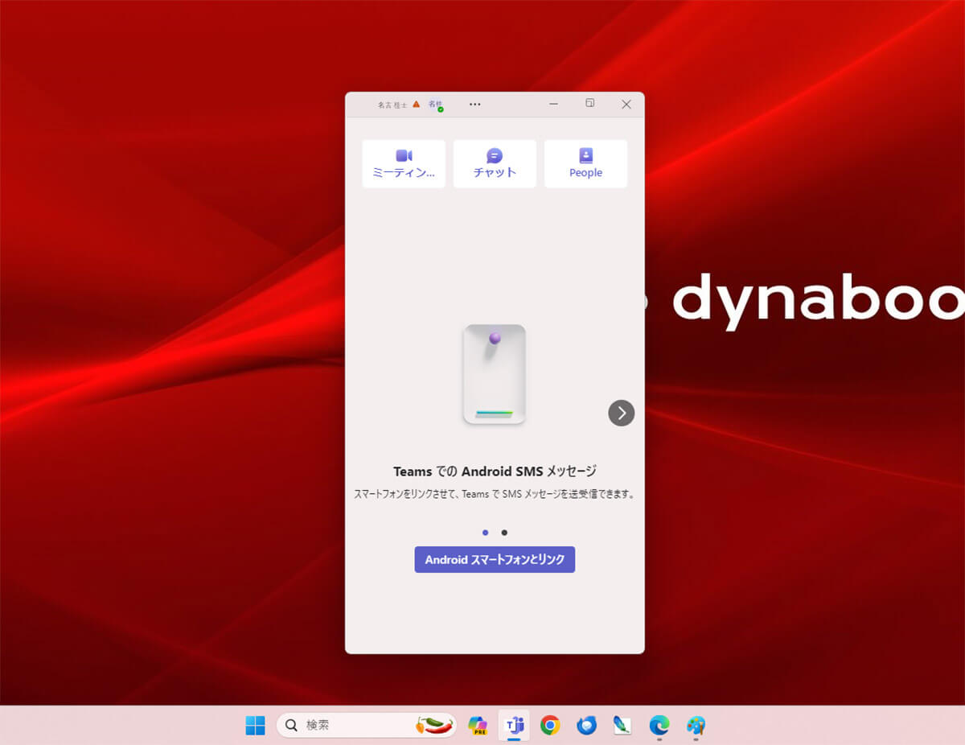Click Android スマートフォンとリンク button
965x745 pixels.
coord(495,559)
